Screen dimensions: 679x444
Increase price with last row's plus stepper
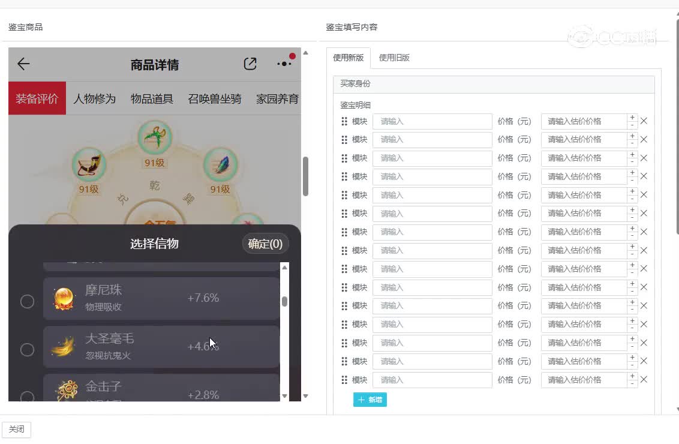(632, 376)
